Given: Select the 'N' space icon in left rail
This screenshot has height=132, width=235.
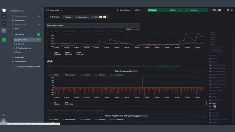Looking at the screenshot, I should [4, 16].
